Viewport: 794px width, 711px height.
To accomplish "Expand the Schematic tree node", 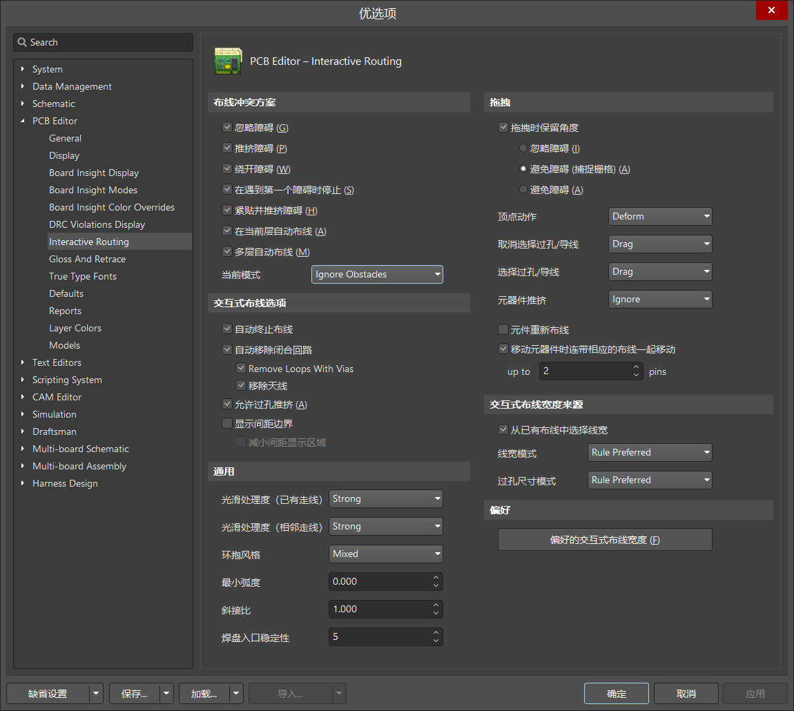I will [23, 104].
